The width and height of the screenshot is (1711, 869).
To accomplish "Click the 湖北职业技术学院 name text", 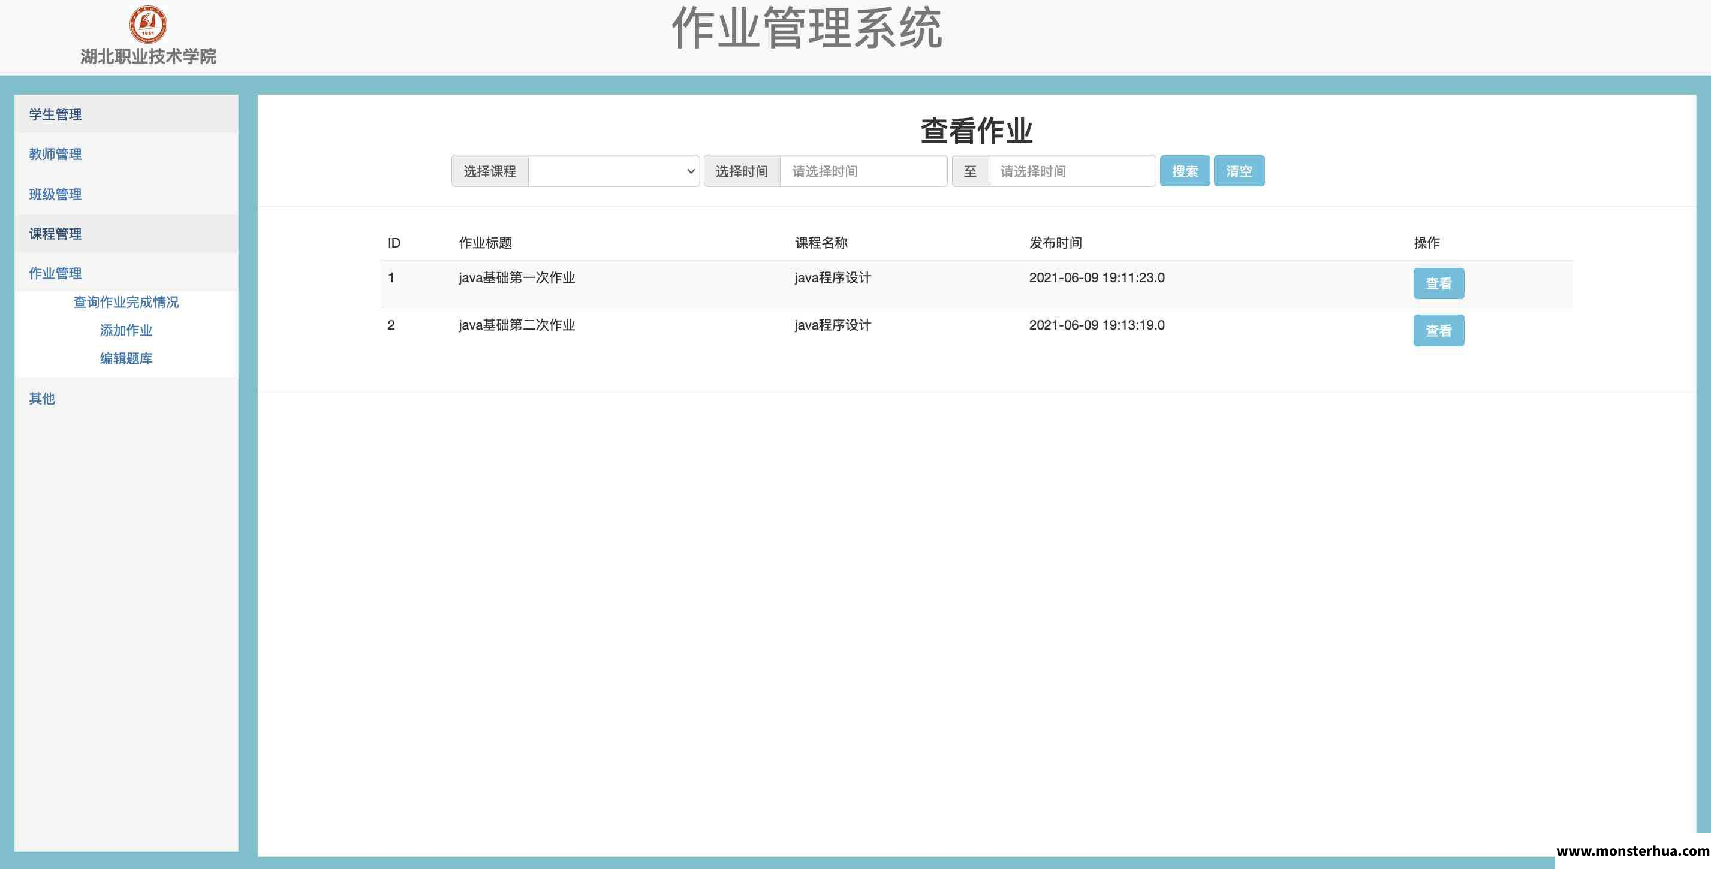I will pyautogui.click(x=148, y=56).
